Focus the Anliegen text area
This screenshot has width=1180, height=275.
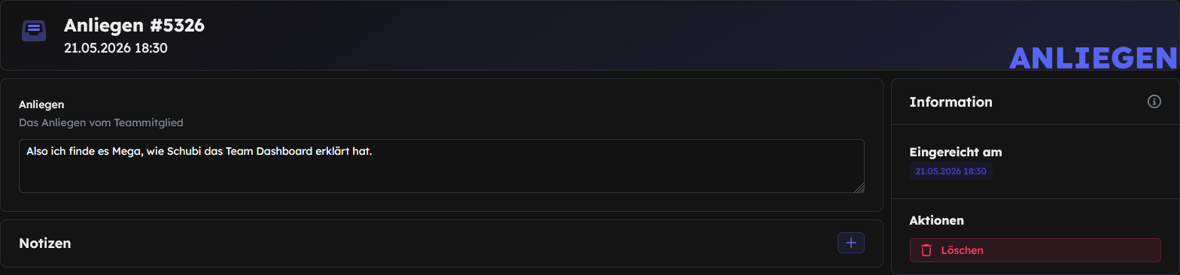[441, 166]
